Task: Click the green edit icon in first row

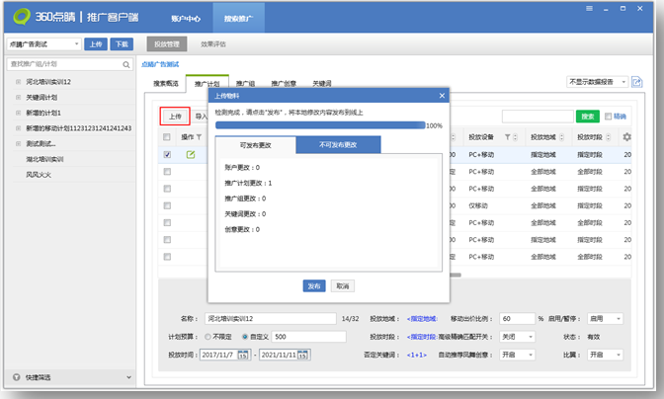Action: click(x=191, y=154)
